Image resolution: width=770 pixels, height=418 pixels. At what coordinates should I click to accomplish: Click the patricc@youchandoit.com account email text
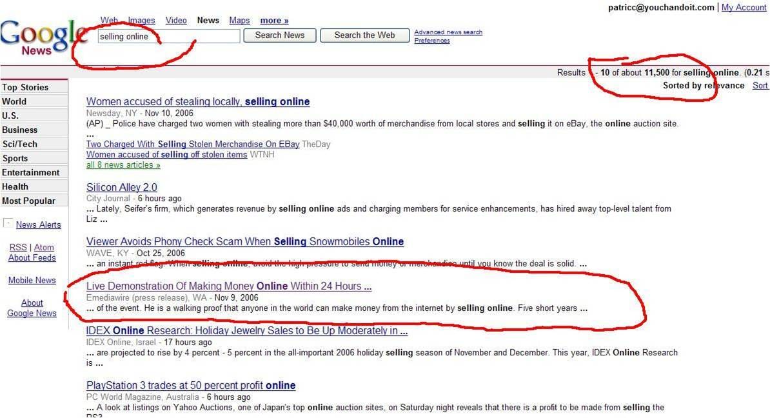click(661, 7)
